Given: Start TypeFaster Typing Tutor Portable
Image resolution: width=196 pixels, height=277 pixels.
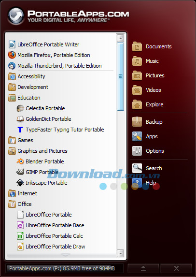Looking at the screenshot, I should tap(60, 130).
